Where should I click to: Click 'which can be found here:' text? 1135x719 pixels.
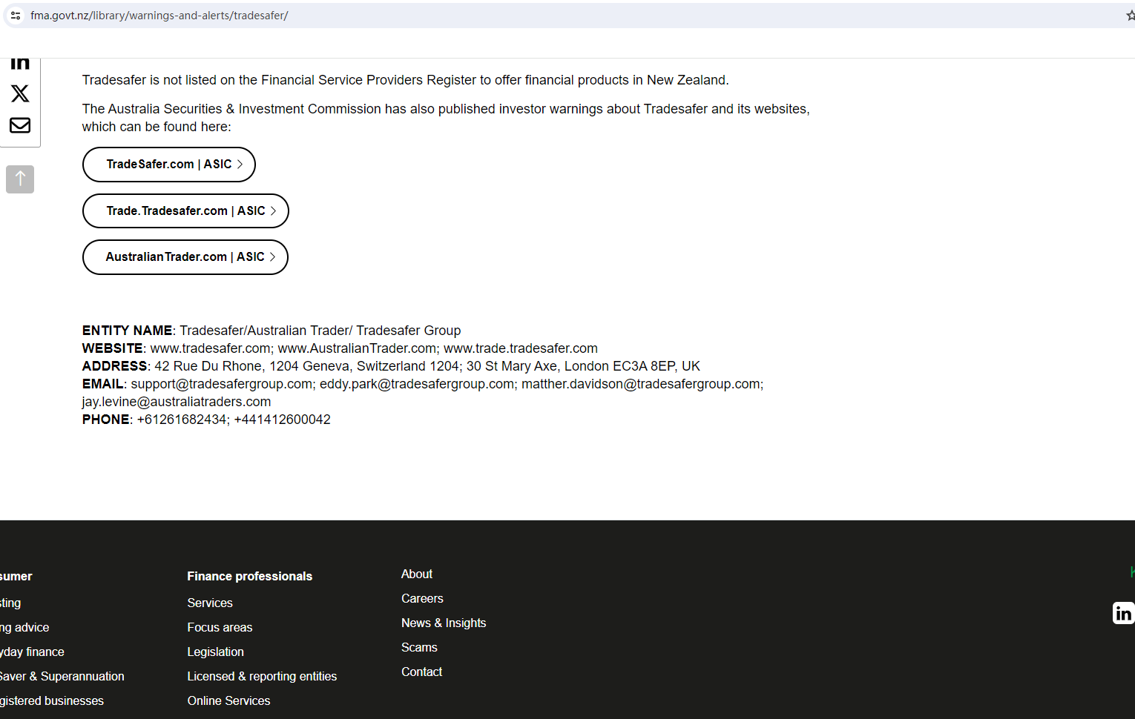(157, 127)
